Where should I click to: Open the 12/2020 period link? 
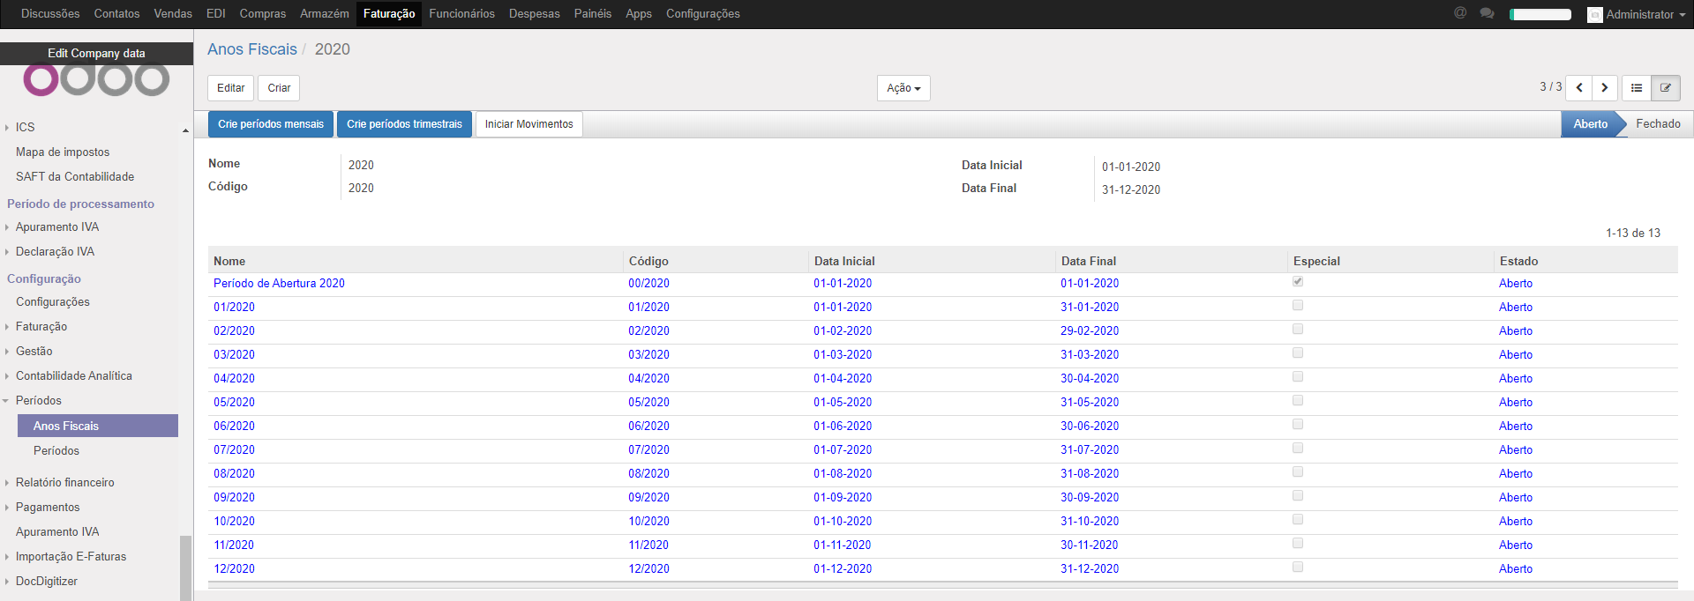(x=234, y=569)
